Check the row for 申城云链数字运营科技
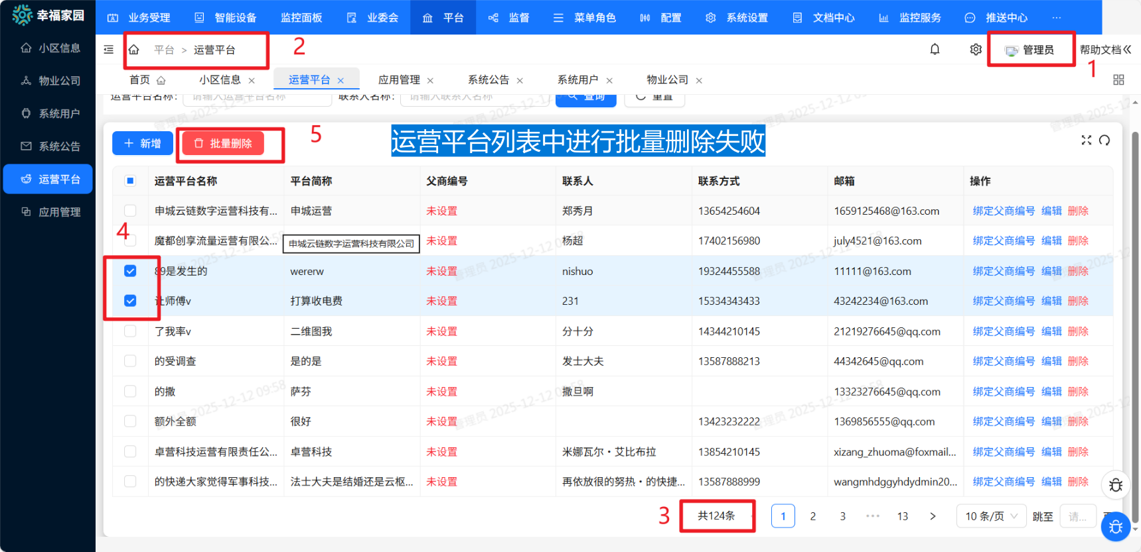This screenshot has width=1141, height=552. (130, 211)
